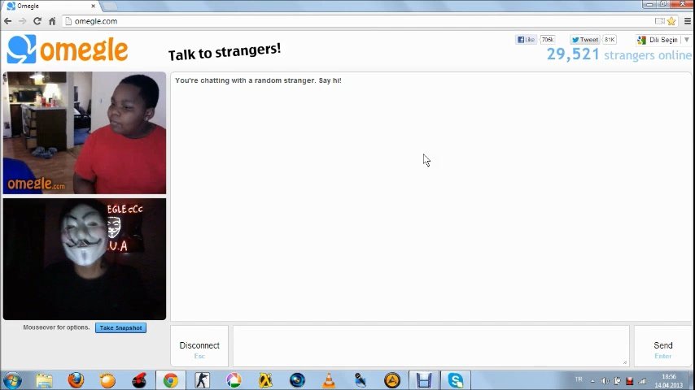695x390 pixels.
Task: Open the Dili Seçin language dropdown
Action: click(663, 40)
